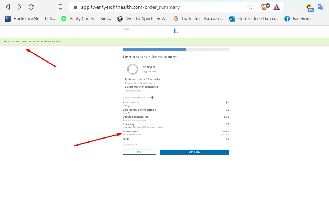Reload the page with the refresh icon

[x=31, y=7]
